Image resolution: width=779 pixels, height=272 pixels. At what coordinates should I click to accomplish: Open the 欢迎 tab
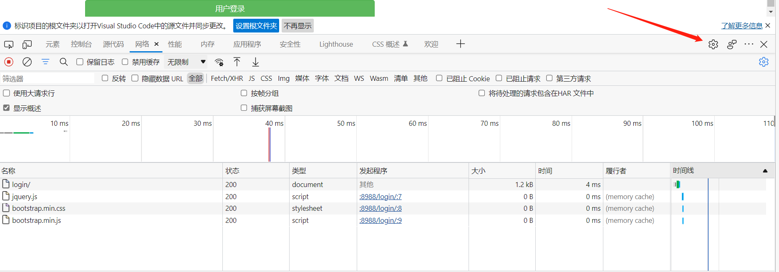tap(431, 44)
